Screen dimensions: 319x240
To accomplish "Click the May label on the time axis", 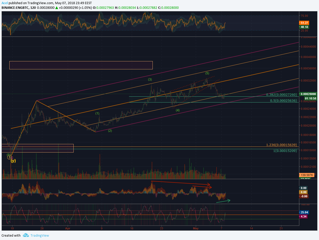I will [196, 228].
